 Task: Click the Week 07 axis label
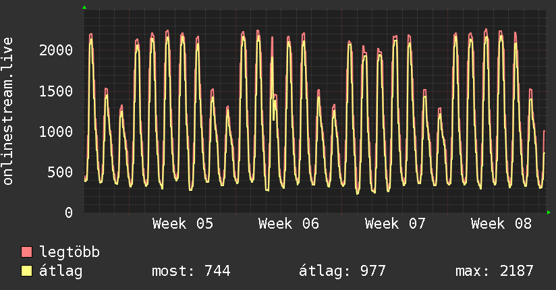395,224
